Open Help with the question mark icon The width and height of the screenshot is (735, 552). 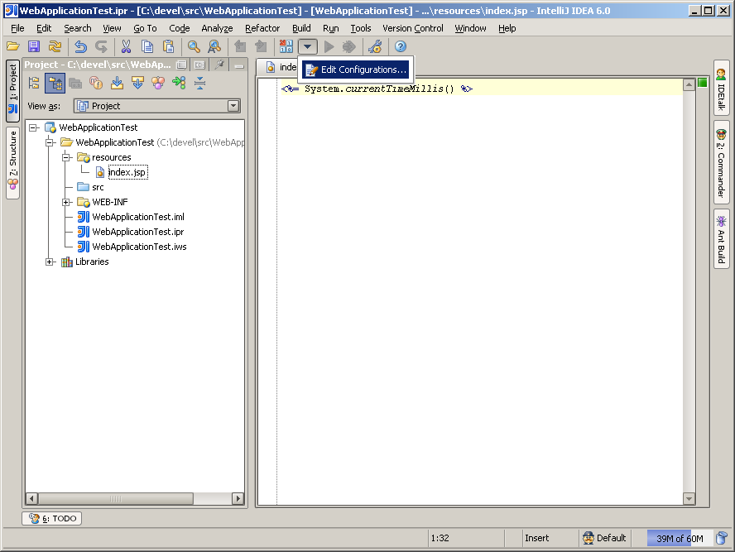point(401,46)
